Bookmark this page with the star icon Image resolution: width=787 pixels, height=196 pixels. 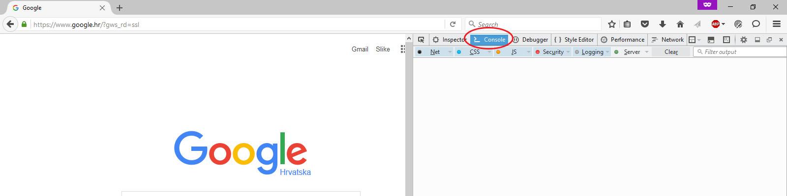(x=612, y=24)
